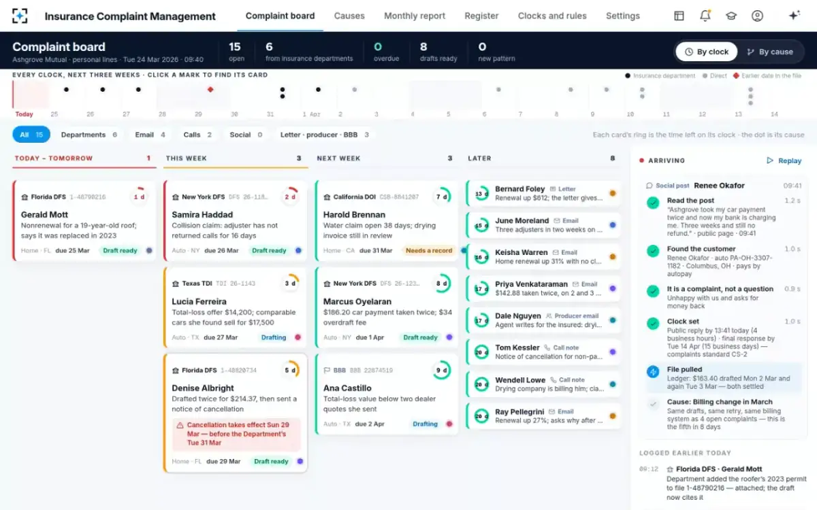
Task: Switch board view to By clock
Action: (x=706, y=52)
